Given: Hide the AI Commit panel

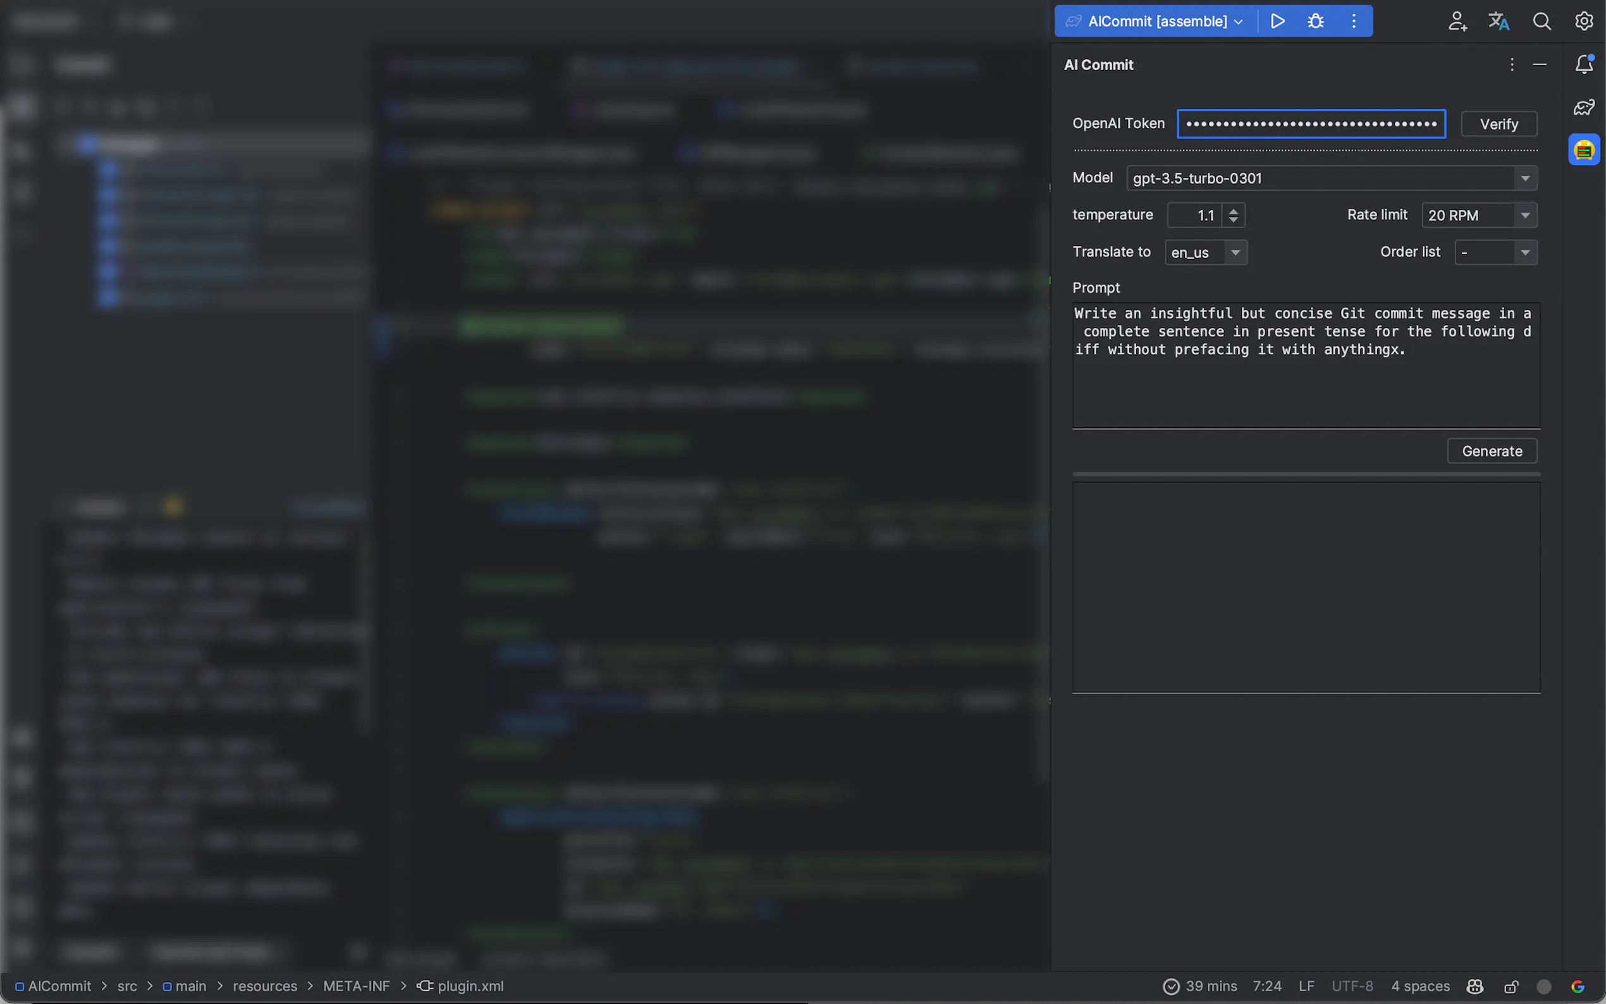Looking at the screenshot, I should tap(1540, 64).
